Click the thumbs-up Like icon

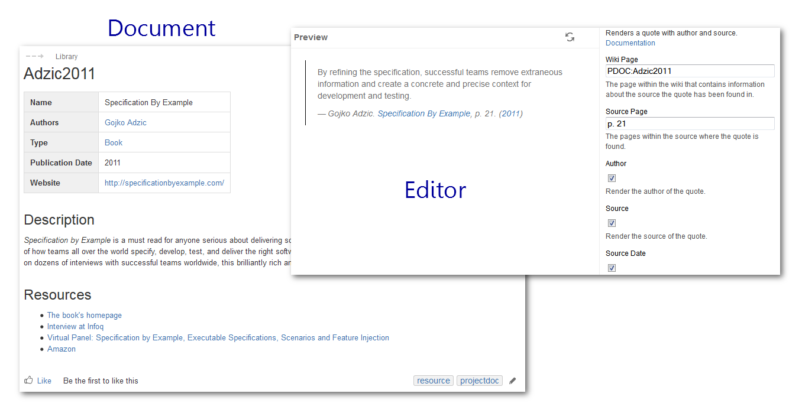coord(28,381)
